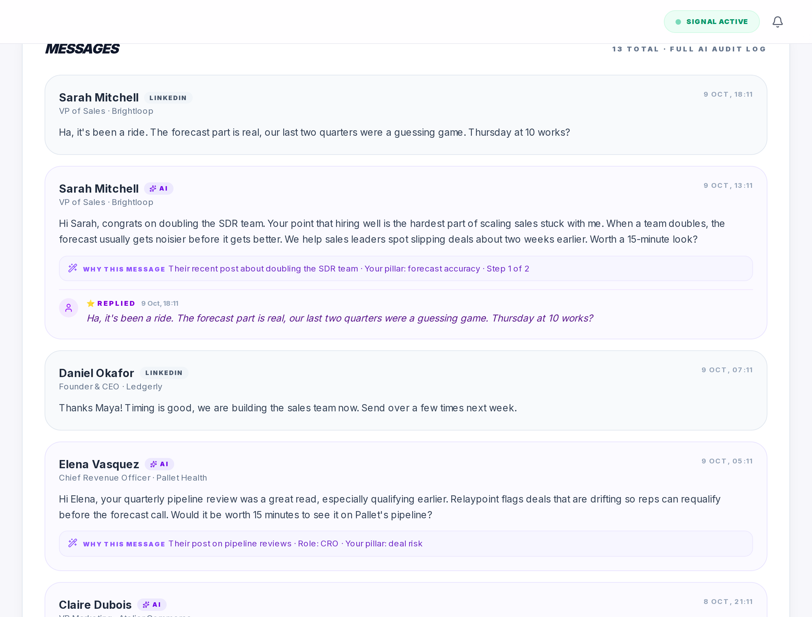Click the user avatar icon beside the reply

click(x=69, y=308)
